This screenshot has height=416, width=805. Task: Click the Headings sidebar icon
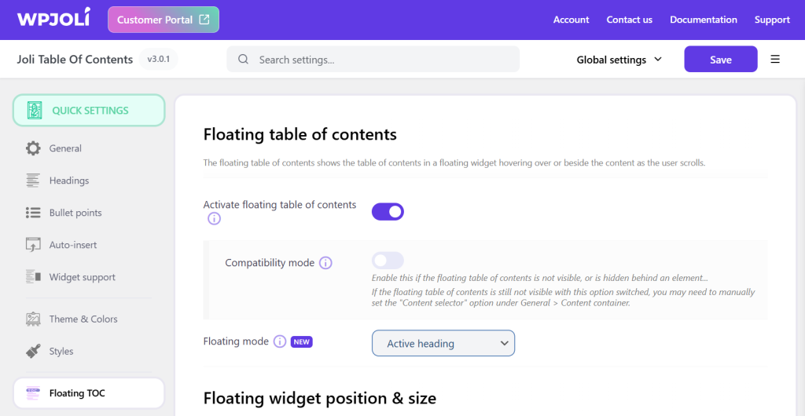click(x=33, y=181)
